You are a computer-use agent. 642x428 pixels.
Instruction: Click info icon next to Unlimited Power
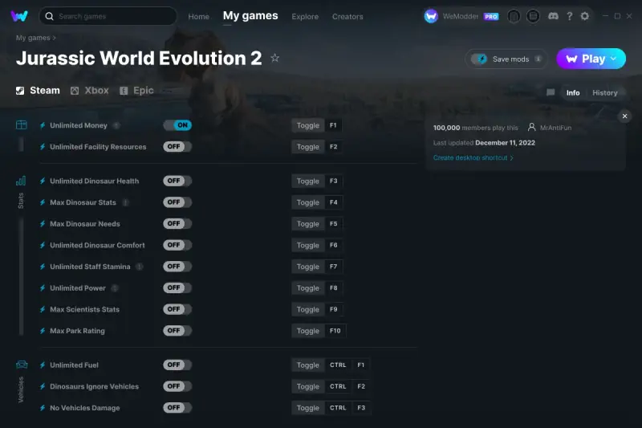pyautogui.click(x=115, y=288)
